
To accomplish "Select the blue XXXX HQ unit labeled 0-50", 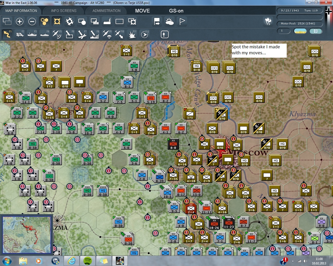I will pyautogui.click(x=103, y=190).
